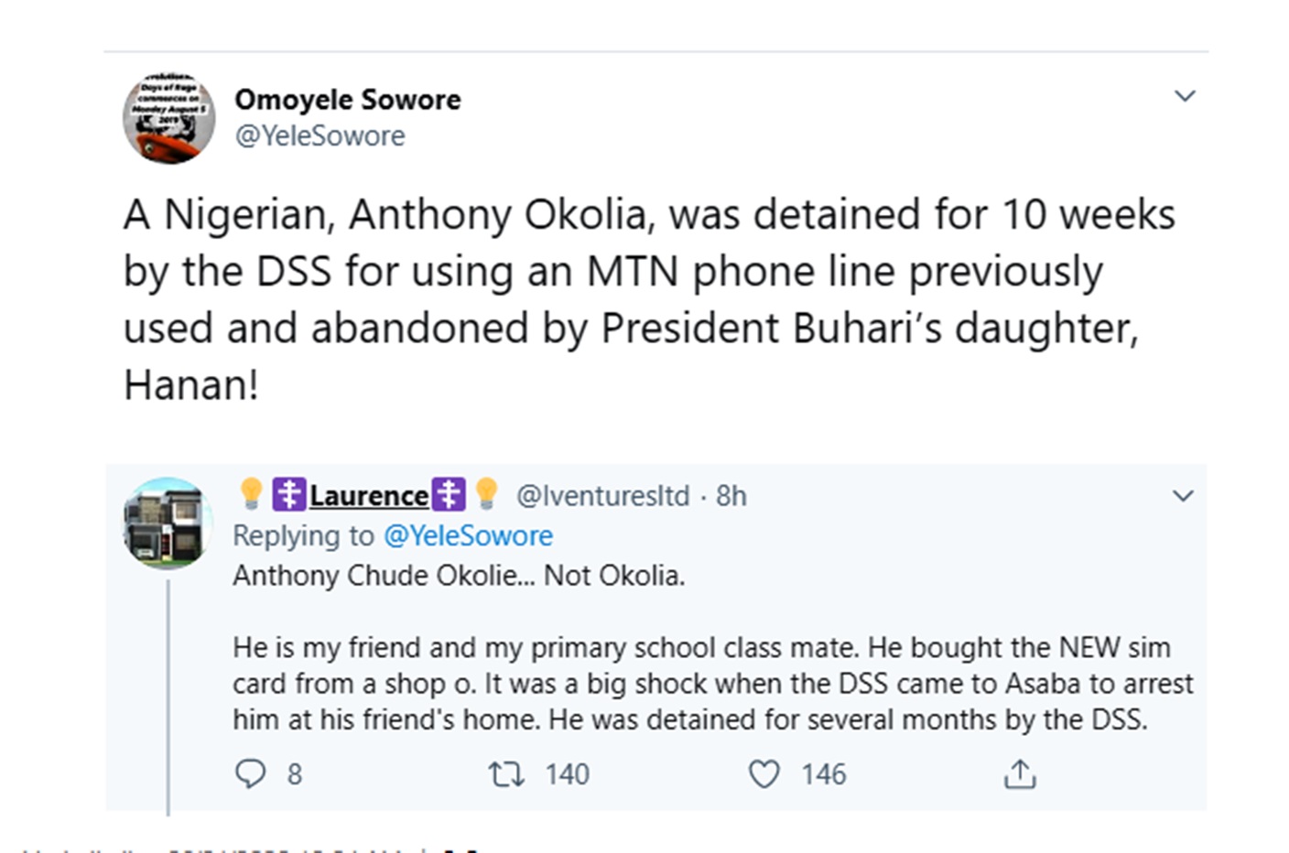Screen dimensions: 1289x853
Task: Like Laurence's reply with the heart icon
Action: [764, 774]
